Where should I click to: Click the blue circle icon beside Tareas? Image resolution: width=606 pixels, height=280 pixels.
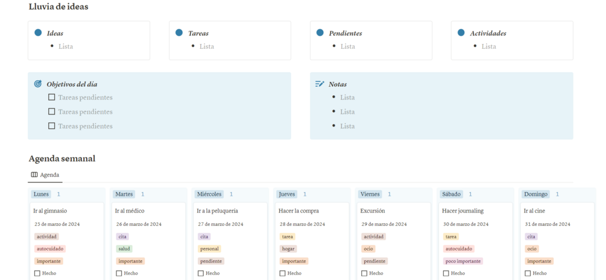coord(179,33)
